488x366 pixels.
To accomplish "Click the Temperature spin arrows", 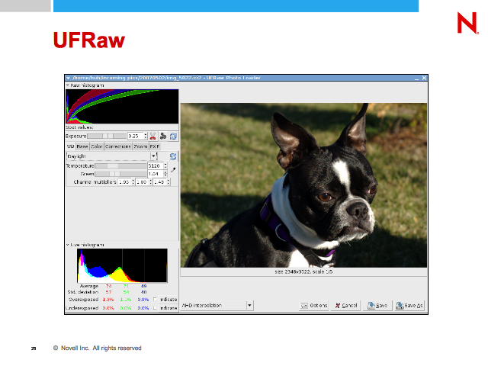I will (165, 166).
